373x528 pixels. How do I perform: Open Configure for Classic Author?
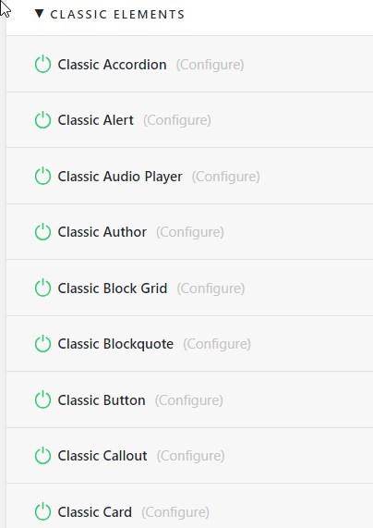click(190, 232)
